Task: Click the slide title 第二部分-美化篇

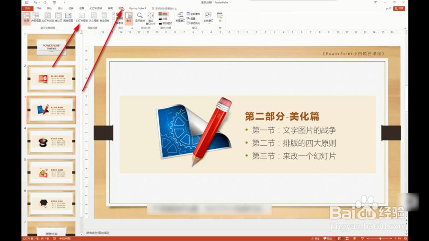Action: click(x=282, y=116)
